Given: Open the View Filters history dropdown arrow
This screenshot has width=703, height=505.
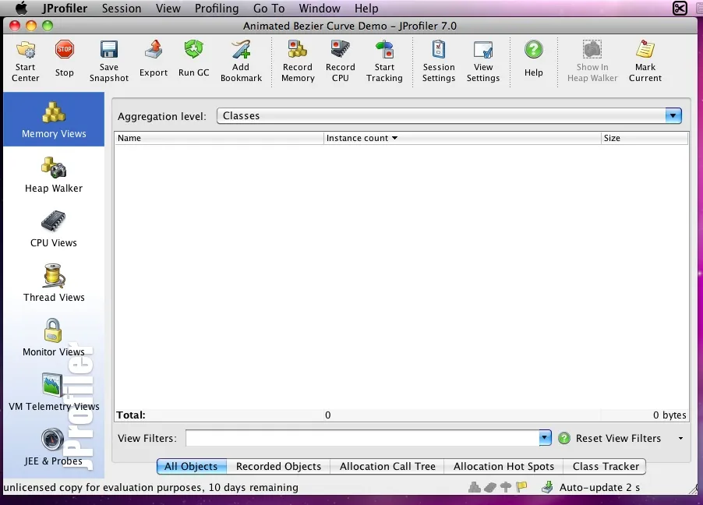Looking at the screenshot, I should [545, 438].
